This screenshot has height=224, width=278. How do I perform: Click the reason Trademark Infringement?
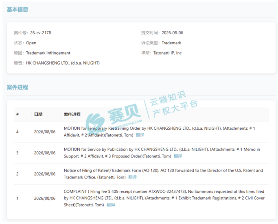coord(48,53)
